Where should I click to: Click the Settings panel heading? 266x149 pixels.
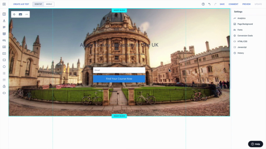click(238, 12)
